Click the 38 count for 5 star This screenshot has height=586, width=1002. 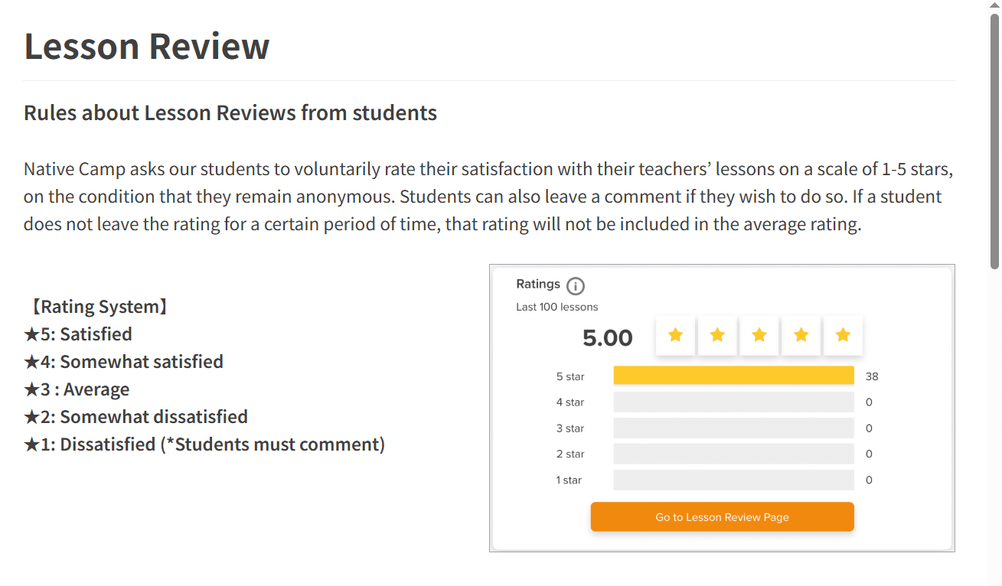pyautogui.click(x=872, y=376)
